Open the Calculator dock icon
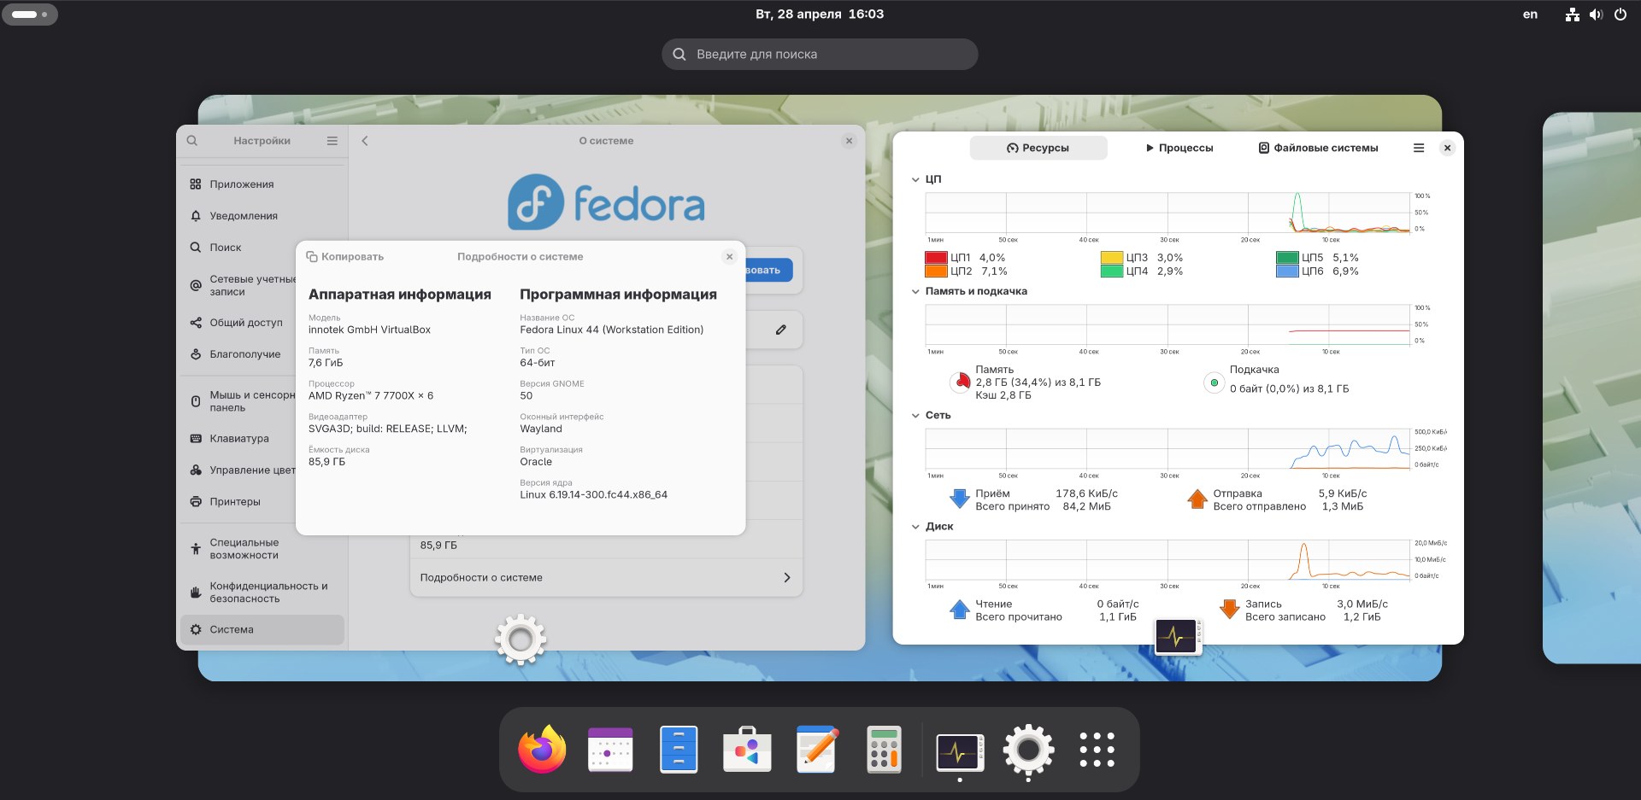The width and height of the screenshot is (1641, 800). [x=884, y=750]
